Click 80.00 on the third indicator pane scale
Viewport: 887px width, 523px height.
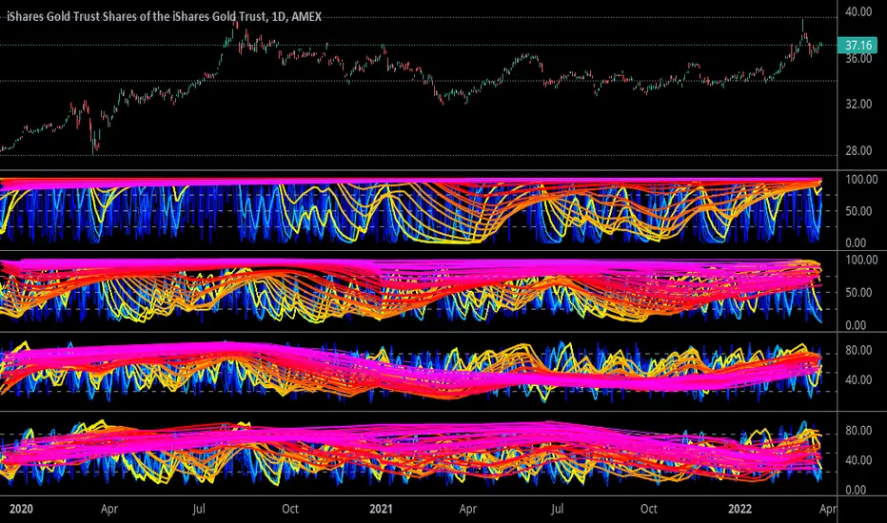[x=858, y=351]
